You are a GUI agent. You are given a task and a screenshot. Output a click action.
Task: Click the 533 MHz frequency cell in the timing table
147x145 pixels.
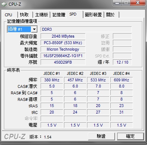98,80
